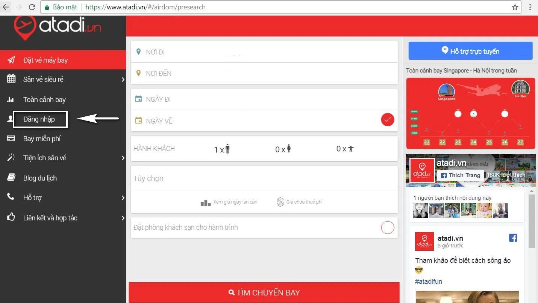Image resolution: width=538 pixels, height=303 pixels.
Task: Click the bar chart icon 'Xem giá ngày lân cận'
Action: pos(206,202)
